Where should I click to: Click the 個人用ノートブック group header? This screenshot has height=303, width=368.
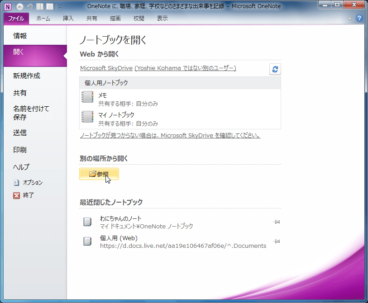coord(180,83)
